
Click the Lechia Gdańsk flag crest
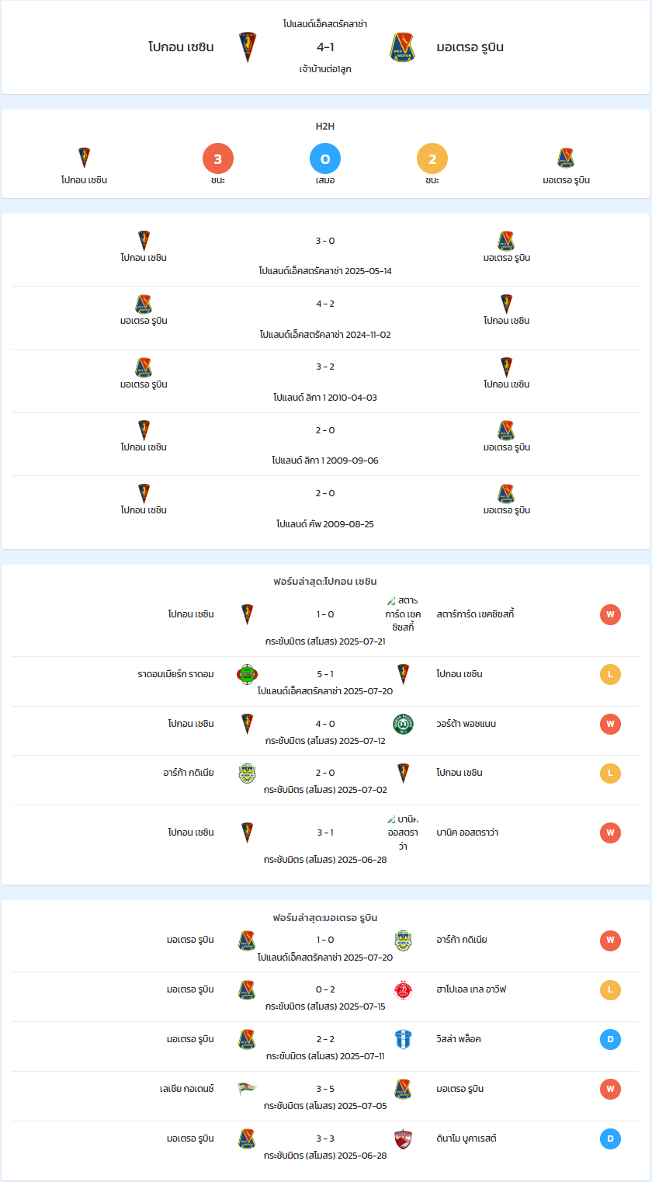(x=248, y=1089)
